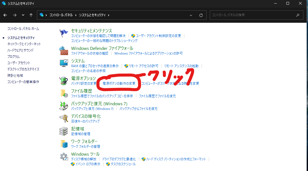The width and height of the screenshot is (308, 171).
Task: Click the Security and Maintenance flag icon
Action: point(64,33)
